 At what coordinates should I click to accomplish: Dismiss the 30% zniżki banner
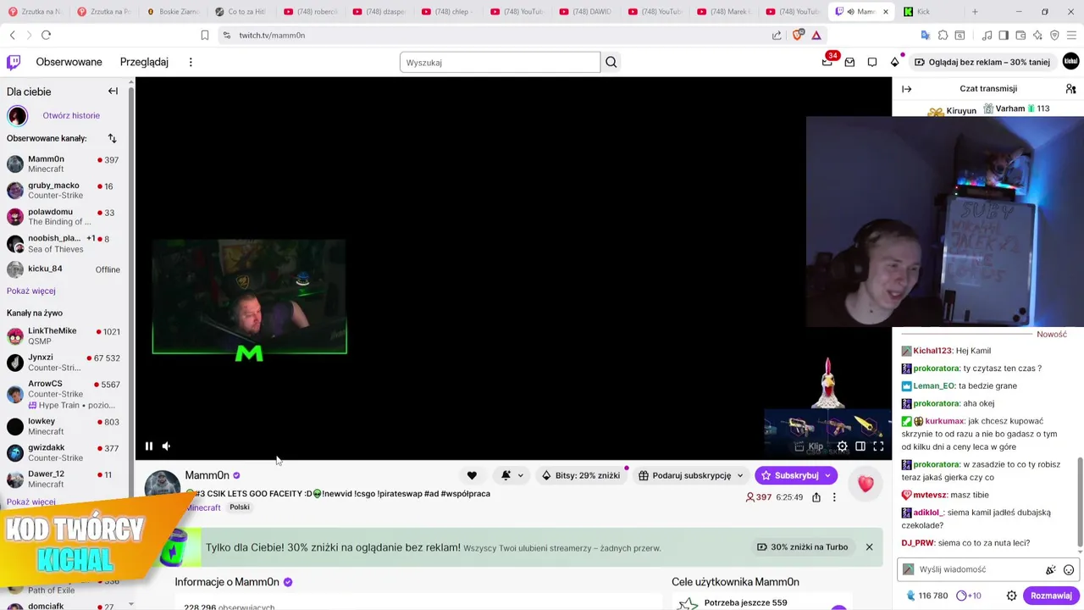click(x=869, y=546)
